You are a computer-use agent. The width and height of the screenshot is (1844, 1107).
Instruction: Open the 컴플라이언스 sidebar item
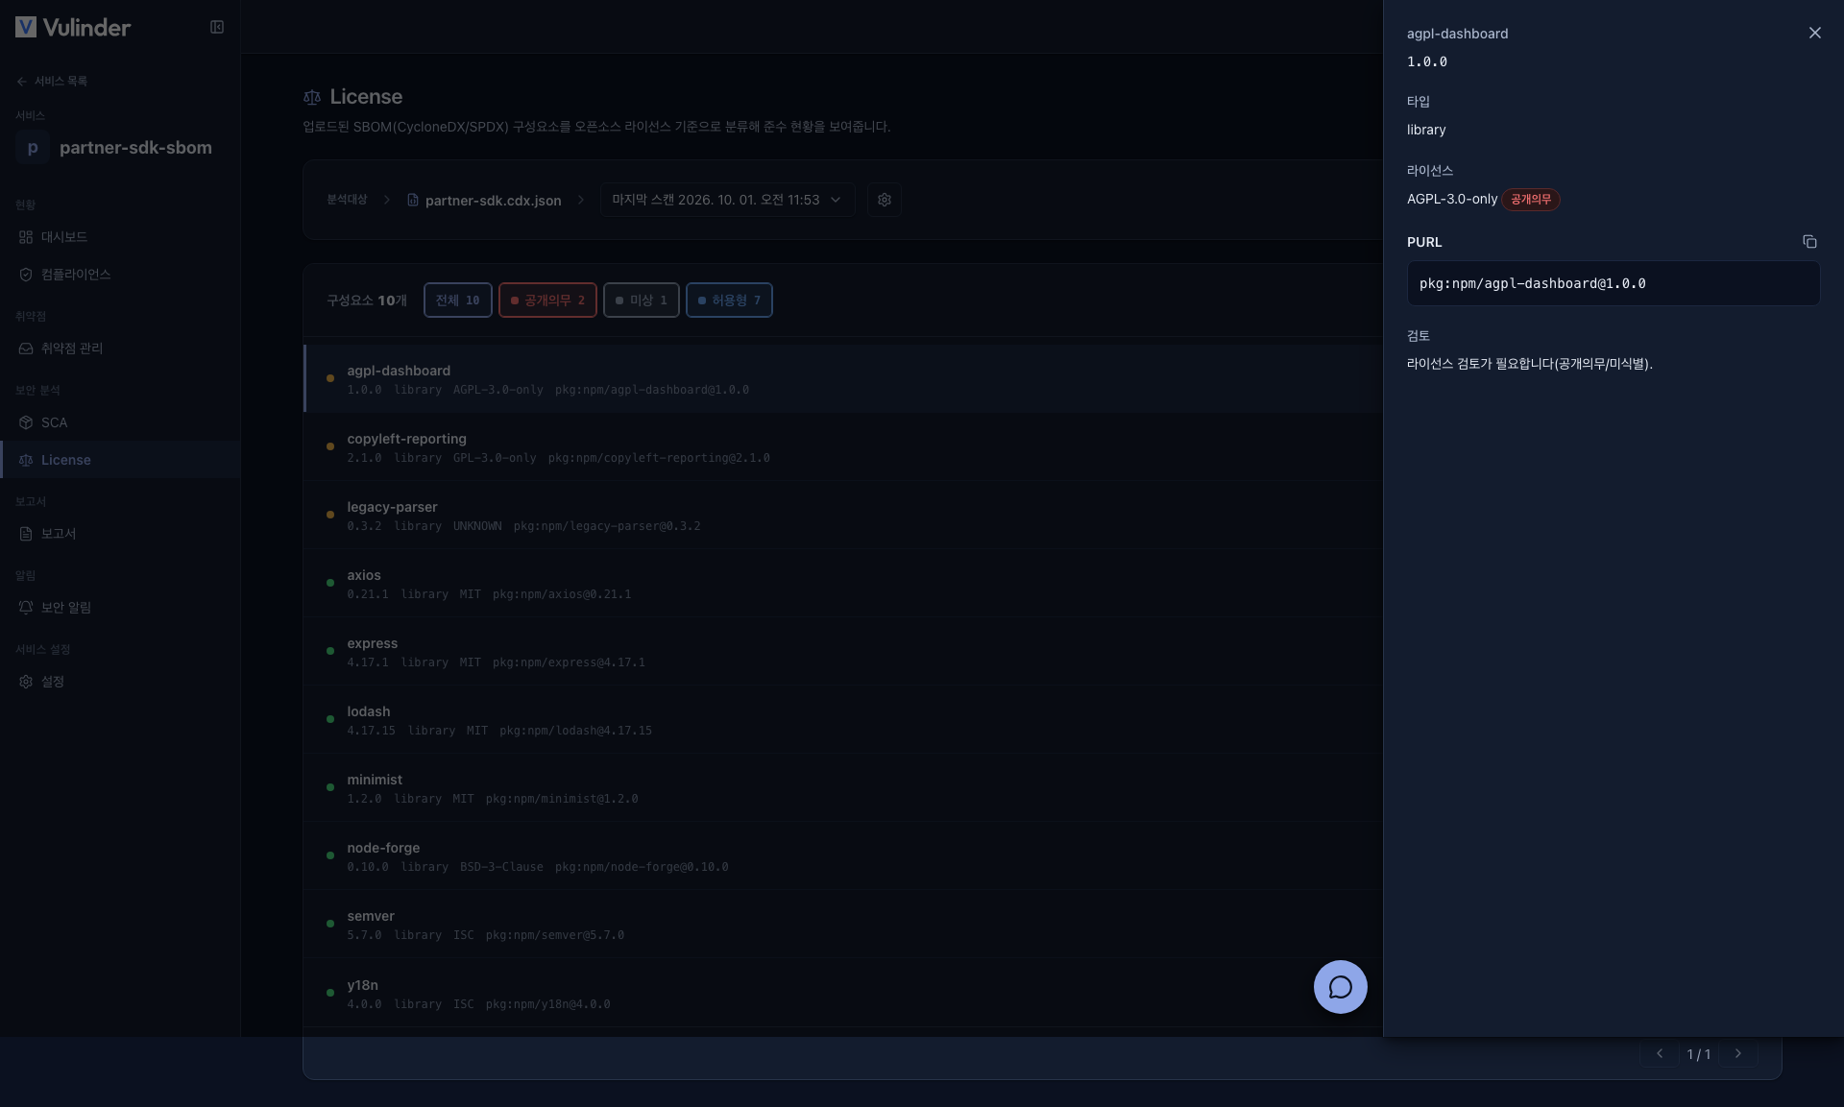[120, 275]
